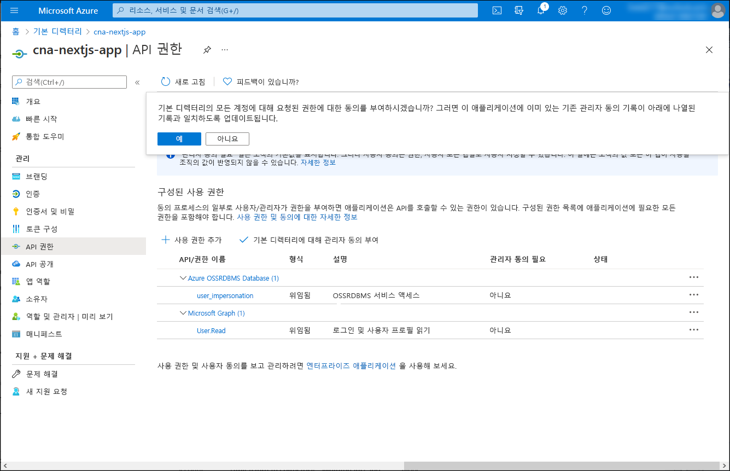Click the 소유자 people icon

(16, 299)
